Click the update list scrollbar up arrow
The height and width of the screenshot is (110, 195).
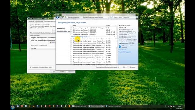(x=117, y=25)
